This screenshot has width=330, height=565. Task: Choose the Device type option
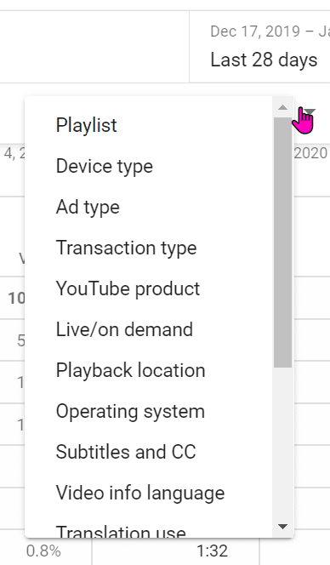(x=149, y=166)
